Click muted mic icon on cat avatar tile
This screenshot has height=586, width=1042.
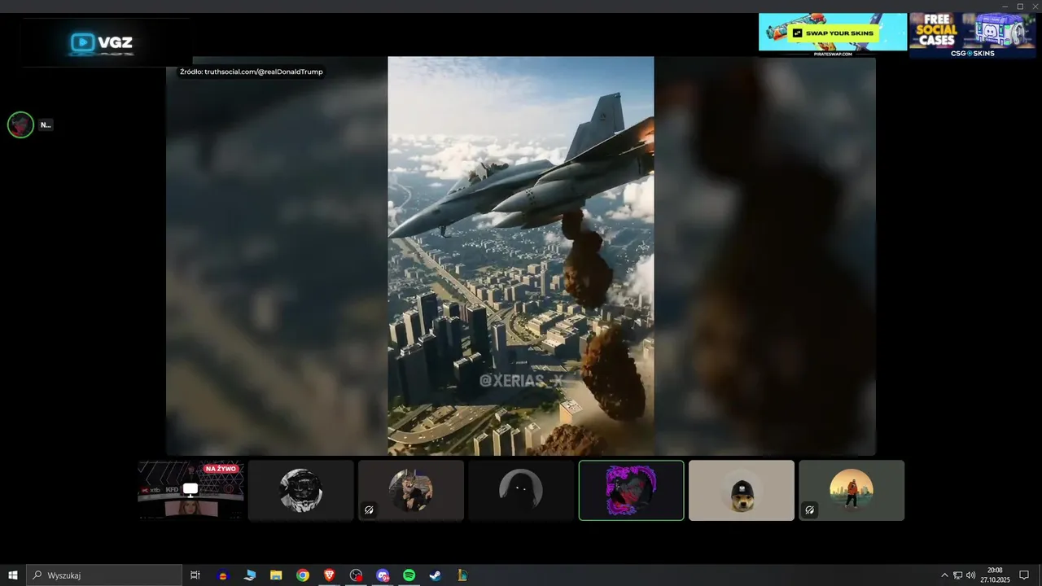pyautogui.click(x=369, y=510)
